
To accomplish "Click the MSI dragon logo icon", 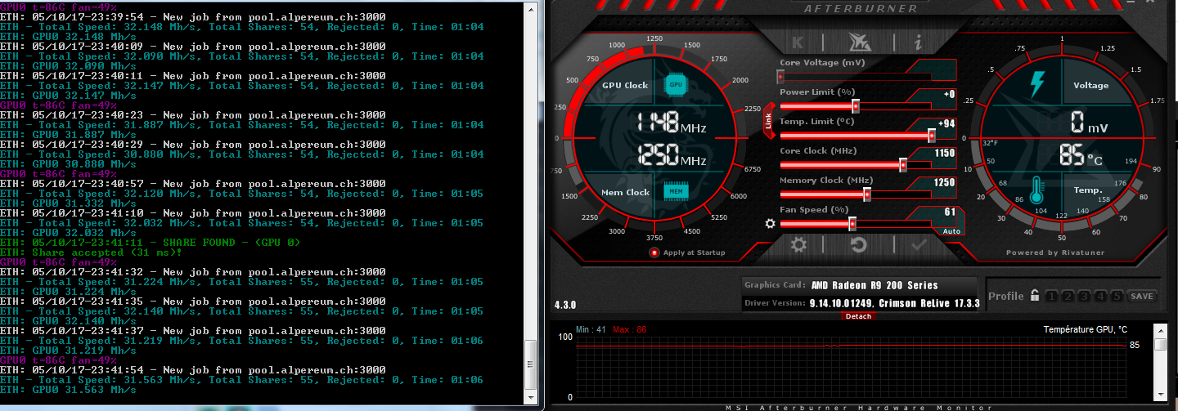I will 859,42.
